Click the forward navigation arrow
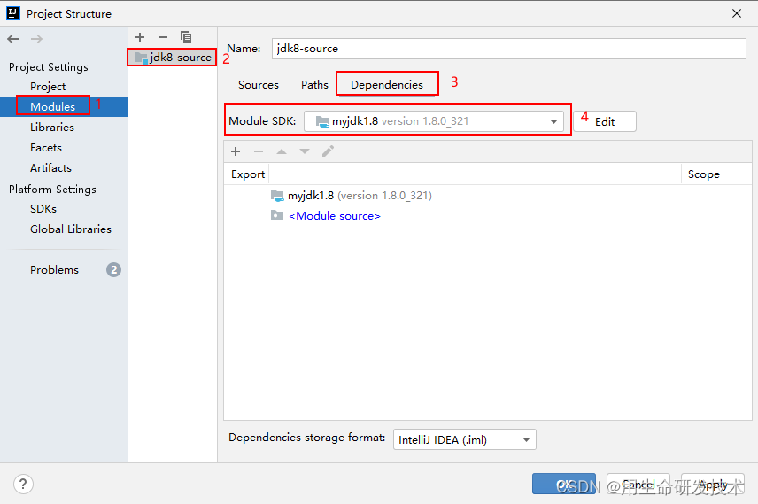The image size is (758, 504). point(36,39)
